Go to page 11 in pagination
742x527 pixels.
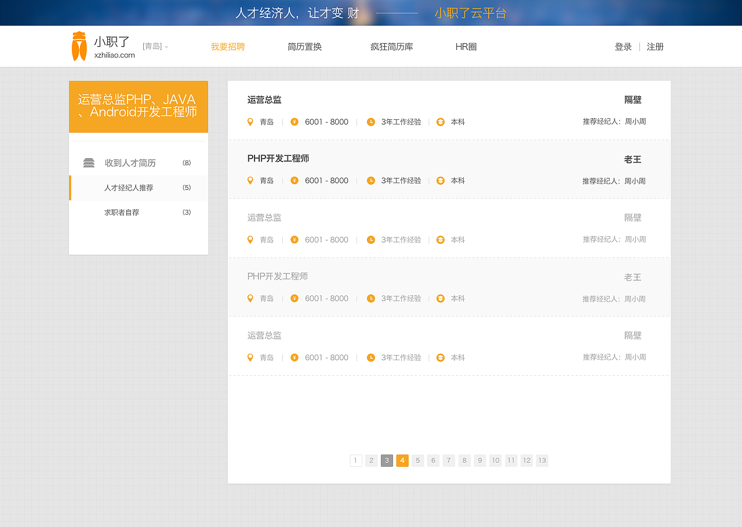coord(511,460)
